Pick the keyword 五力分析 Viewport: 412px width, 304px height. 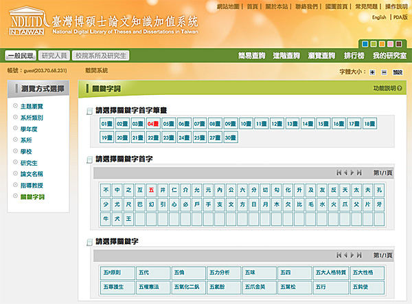(x=222, y=272)
